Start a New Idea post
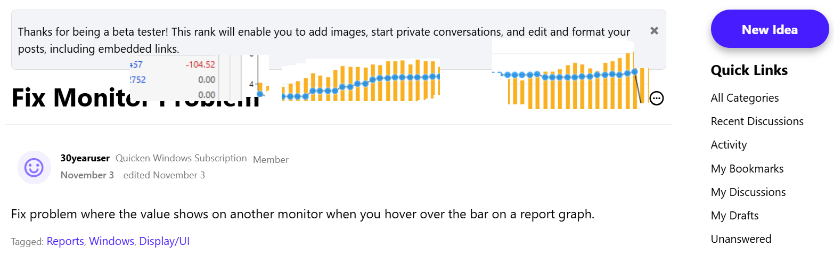Viewport: 834px width, 254px height. tap(770, 29)
